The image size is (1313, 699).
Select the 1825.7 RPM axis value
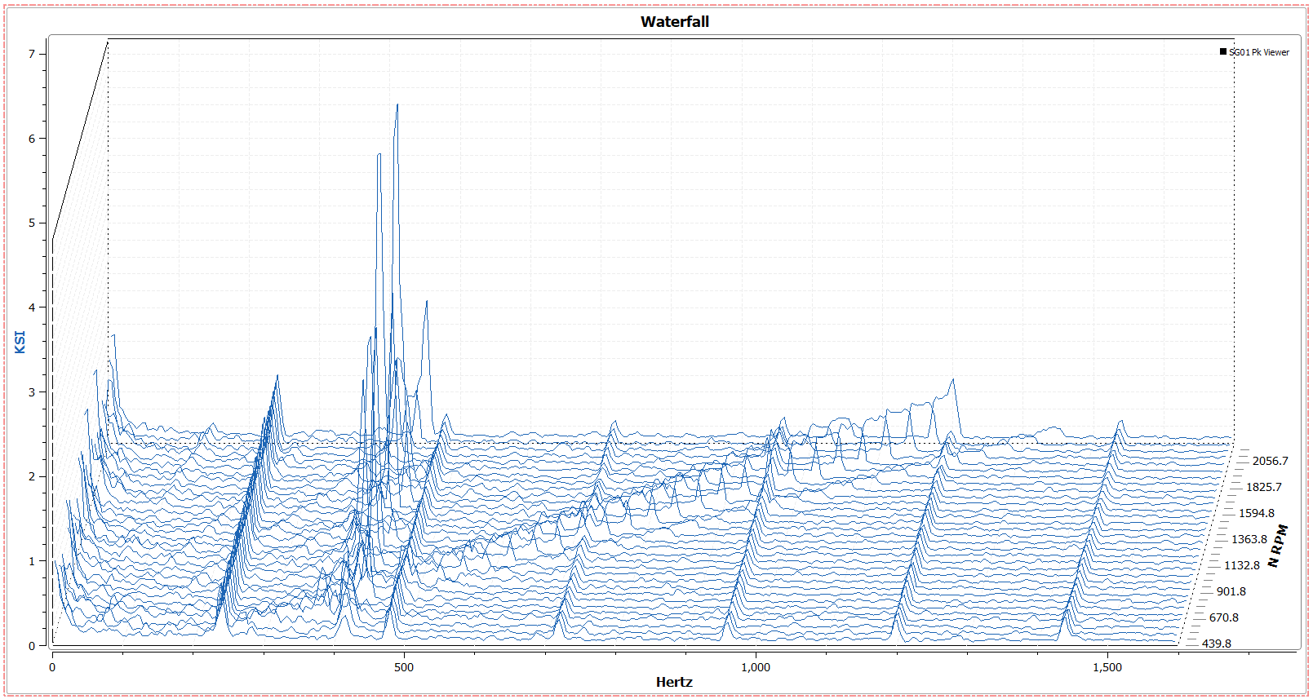[1263, 487]
